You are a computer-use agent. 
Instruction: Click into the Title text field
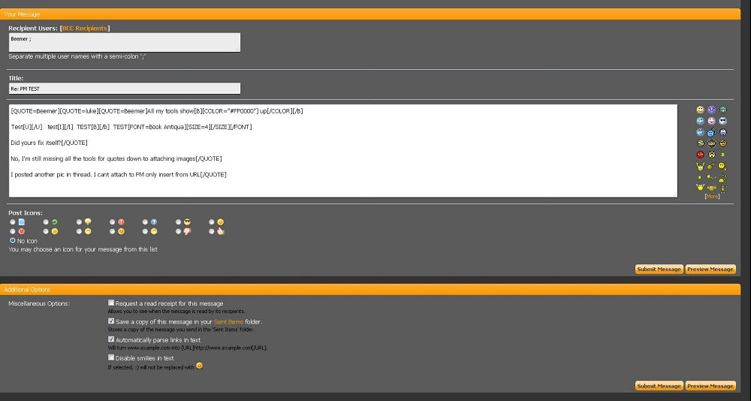[x=124, y=89]
